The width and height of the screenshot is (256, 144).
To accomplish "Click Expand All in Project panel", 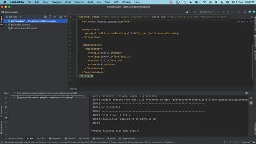I will (x=50, y=17).
